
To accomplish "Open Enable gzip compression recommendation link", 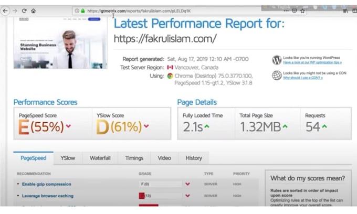I will click(x=46, y=184).
